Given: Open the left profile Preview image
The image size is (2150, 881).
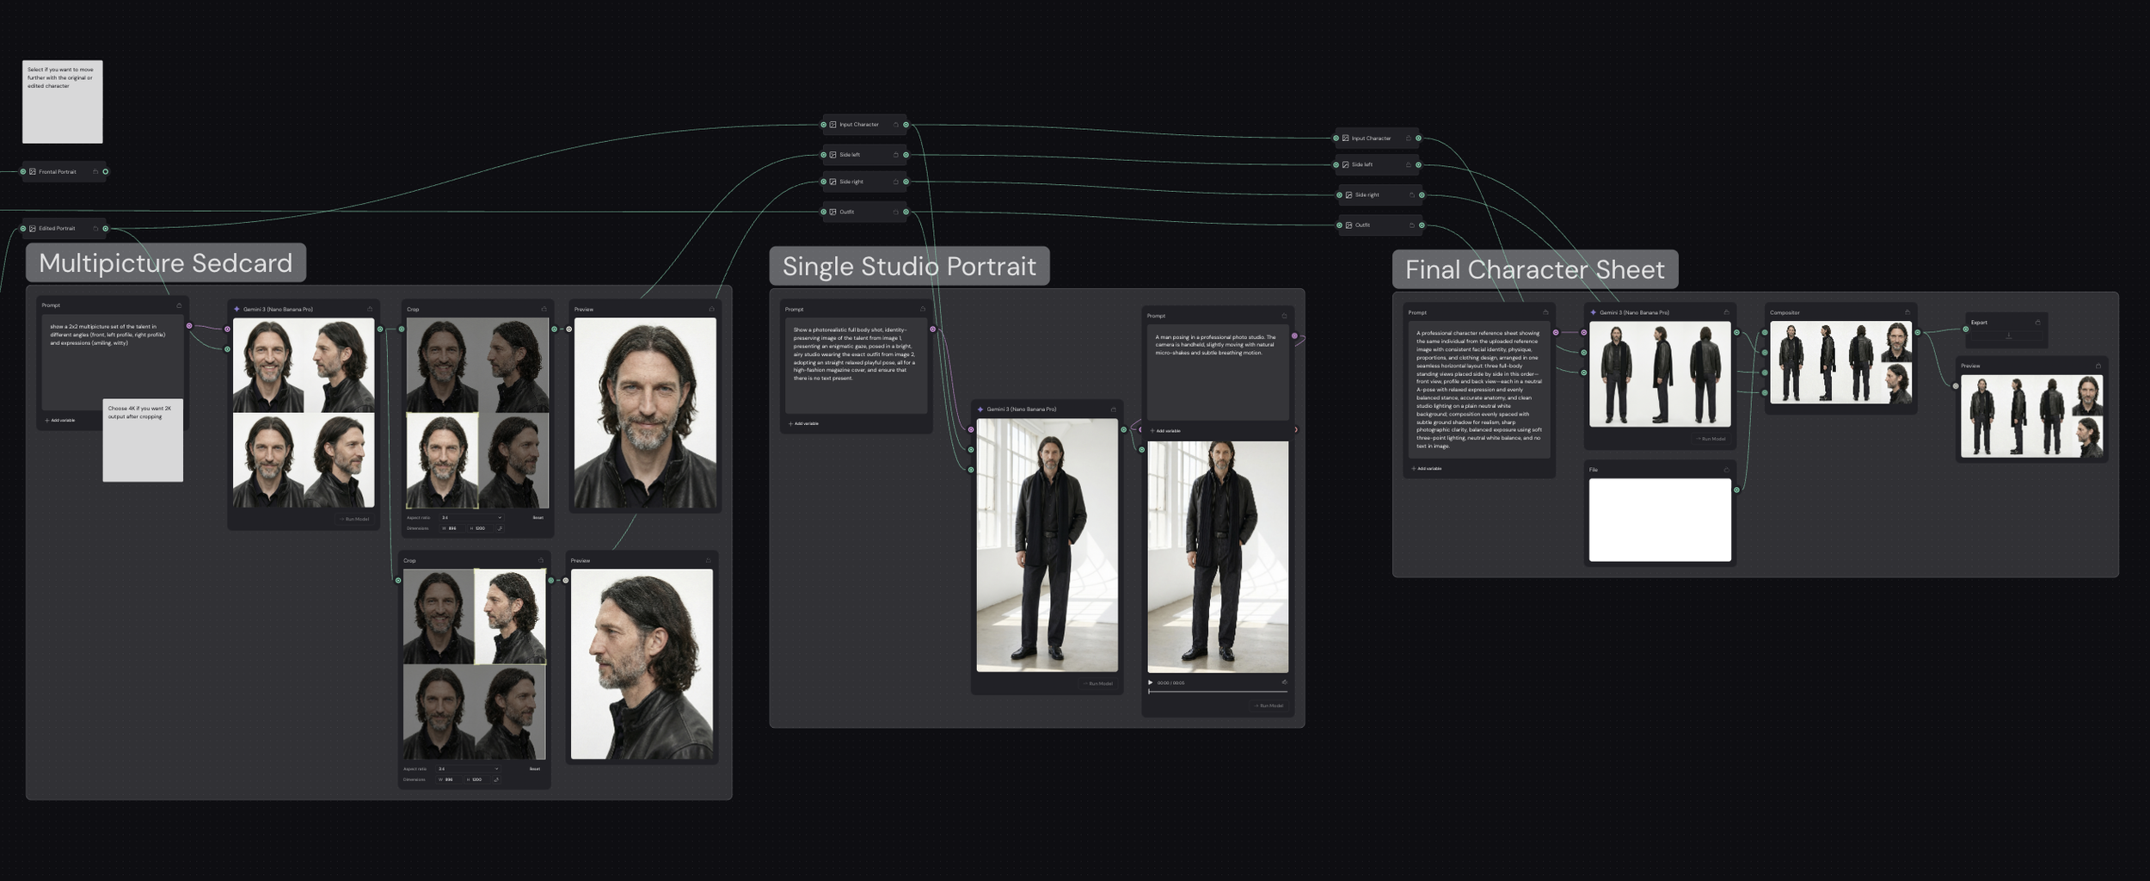Looking at the screenshot, I should (x=642, y=664).
